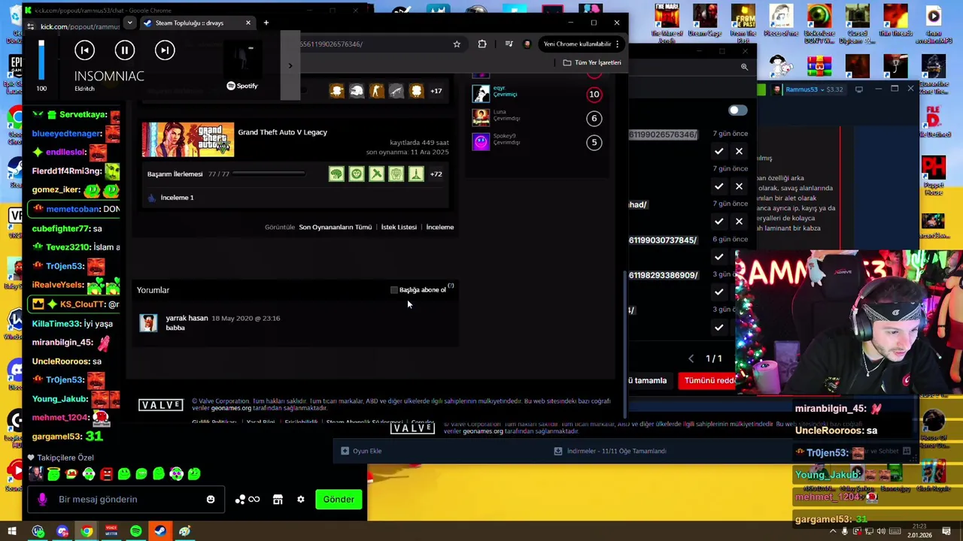Pause the INSOMNIAC track playback

pos(125,50)
